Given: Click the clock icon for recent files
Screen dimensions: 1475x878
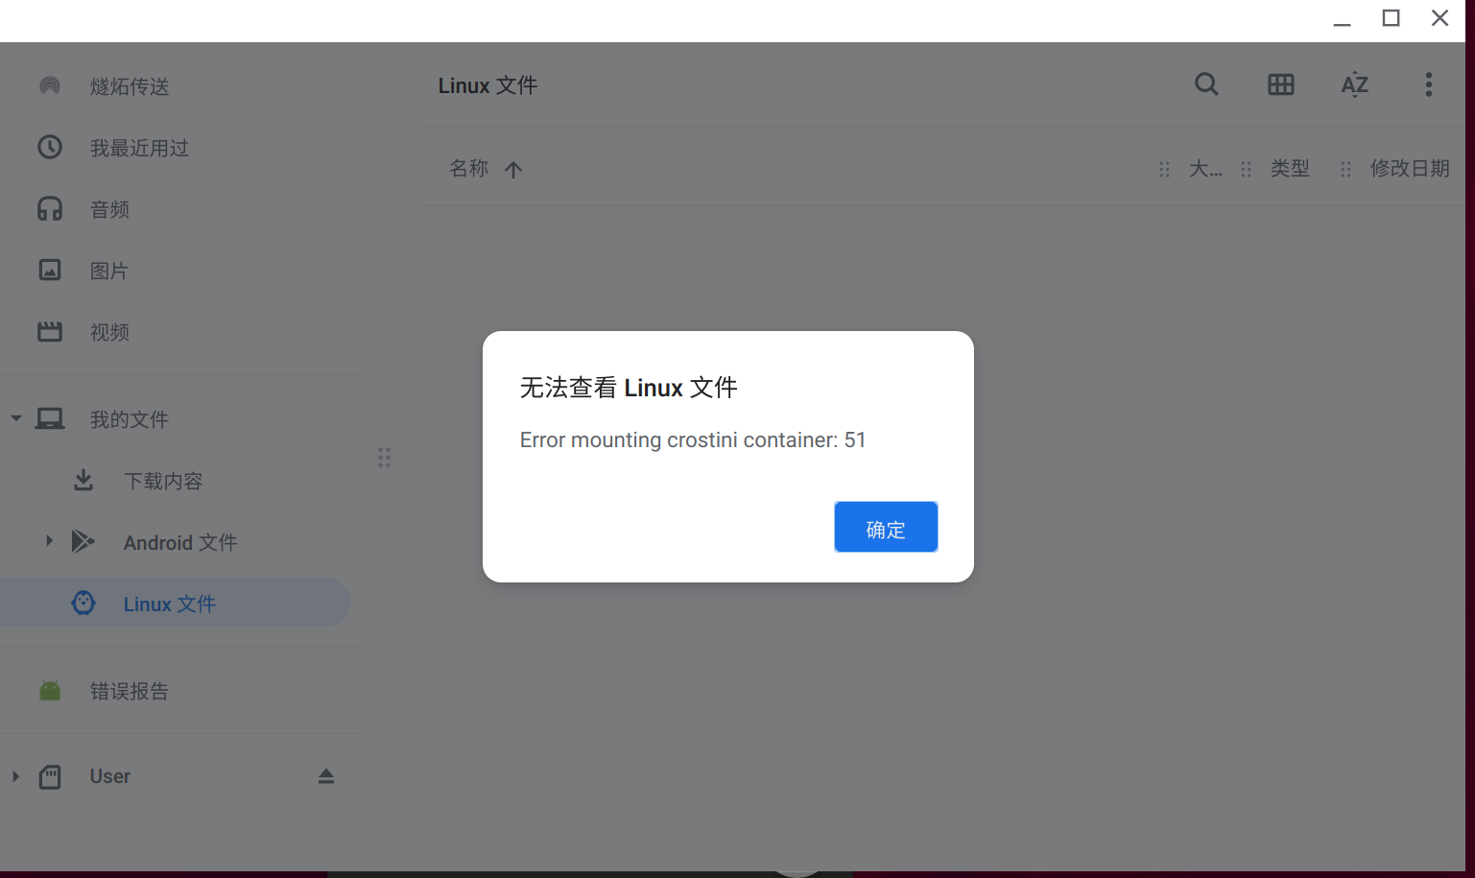Looking at the screenshot, I should coord(50,147).
